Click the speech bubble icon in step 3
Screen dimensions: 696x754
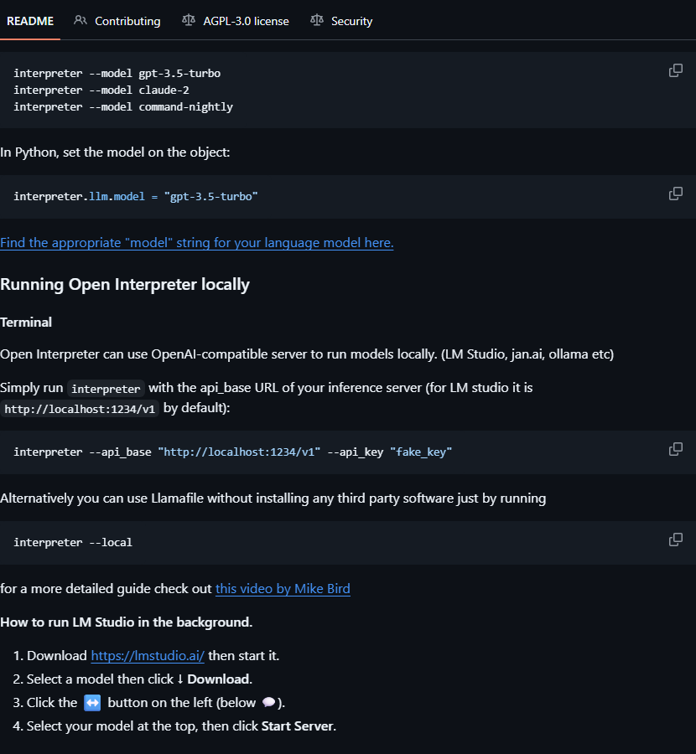268,703
